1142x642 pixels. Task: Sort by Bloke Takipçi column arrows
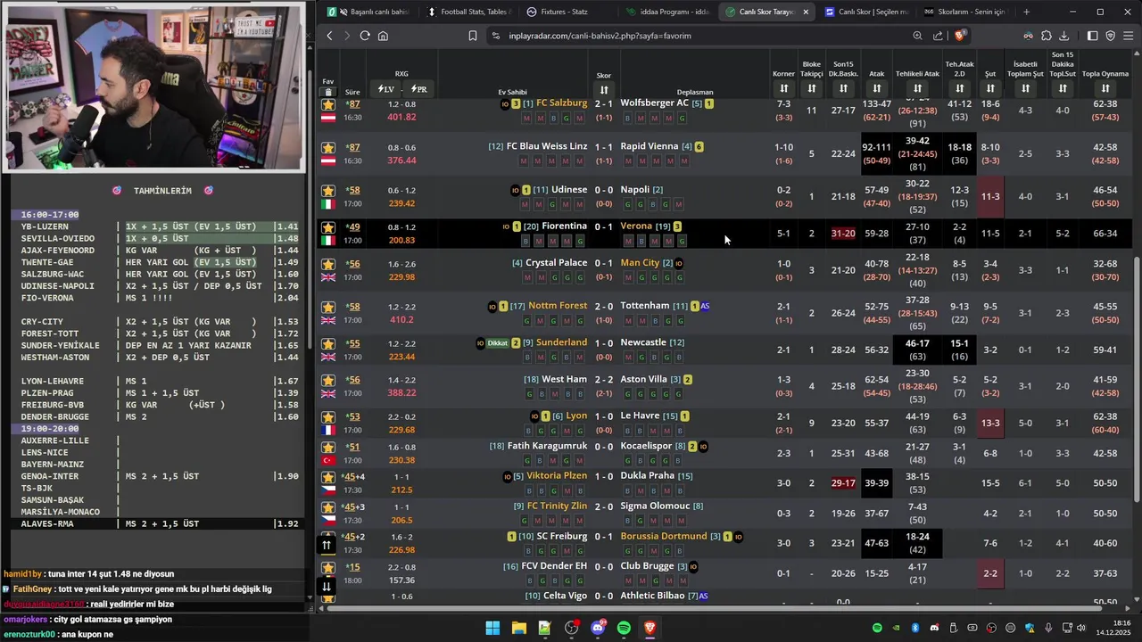812,88
